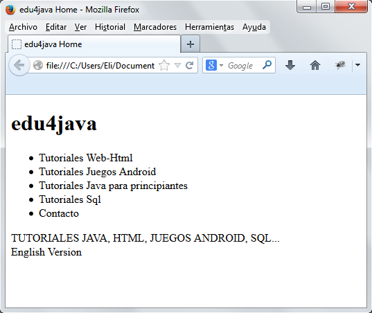This screenshot has width=372, height=313.
Task: Expand the URL history dropdown arrow
Action: tap(177, 65)
